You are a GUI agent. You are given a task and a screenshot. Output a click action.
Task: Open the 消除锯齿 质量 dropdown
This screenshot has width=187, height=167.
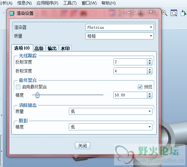111,111
